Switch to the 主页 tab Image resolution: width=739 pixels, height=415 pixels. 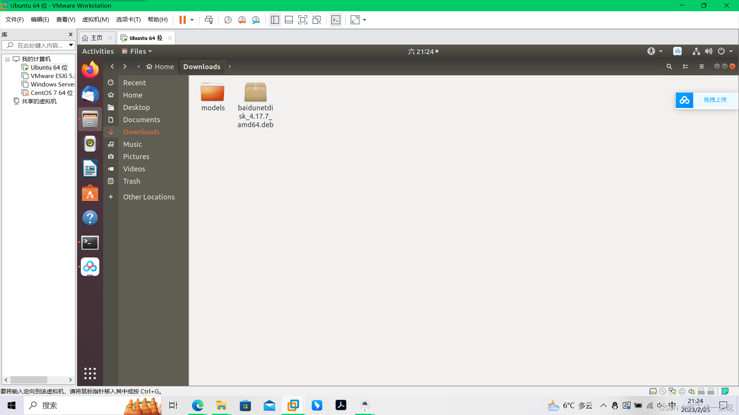[94, 38]
